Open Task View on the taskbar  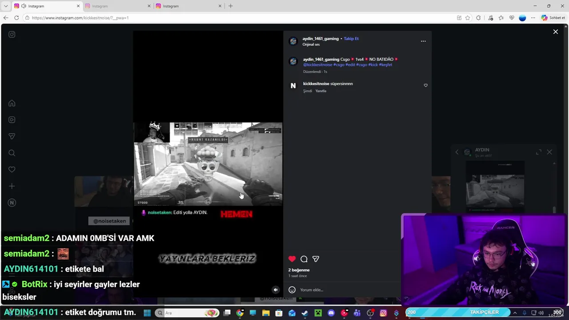pyautogui.click(x=227, y=313)
